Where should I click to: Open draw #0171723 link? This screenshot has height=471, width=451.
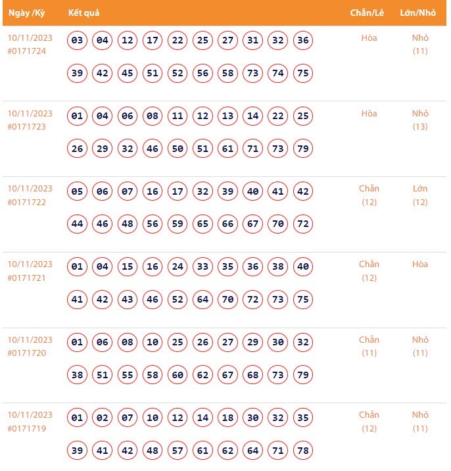[x=27, y=127]
